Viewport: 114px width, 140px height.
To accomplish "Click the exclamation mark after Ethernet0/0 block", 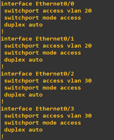I will tap(3, 32).
